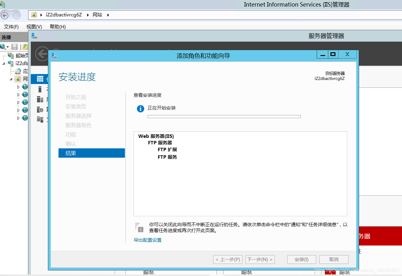This screenshot has width=402, height=276.
Task: Click the notification flag icon
Action: click(x=139, y=227)
